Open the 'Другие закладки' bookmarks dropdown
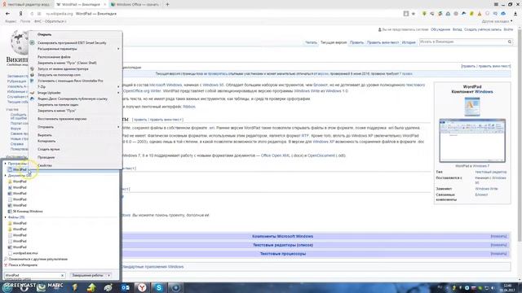Image resolution: width=522 pixels, height=293 pixels. coord(497,21)
